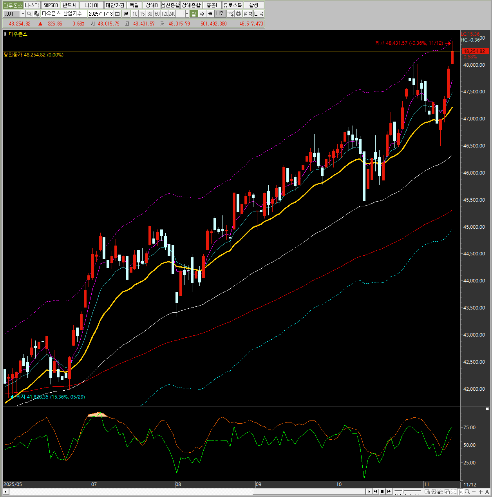Select the 15-minute interval button
The height and width of the screenshot is (497, 492).
[142, 14]
